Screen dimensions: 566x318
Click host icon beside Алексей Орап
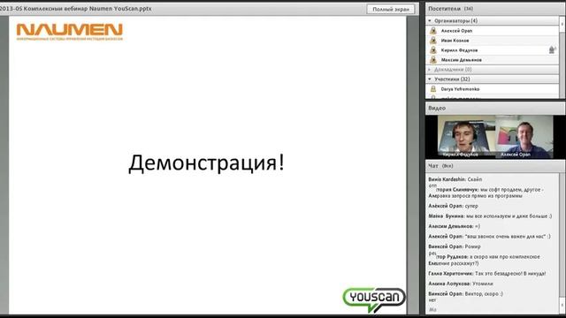click(x=433, y=31)
